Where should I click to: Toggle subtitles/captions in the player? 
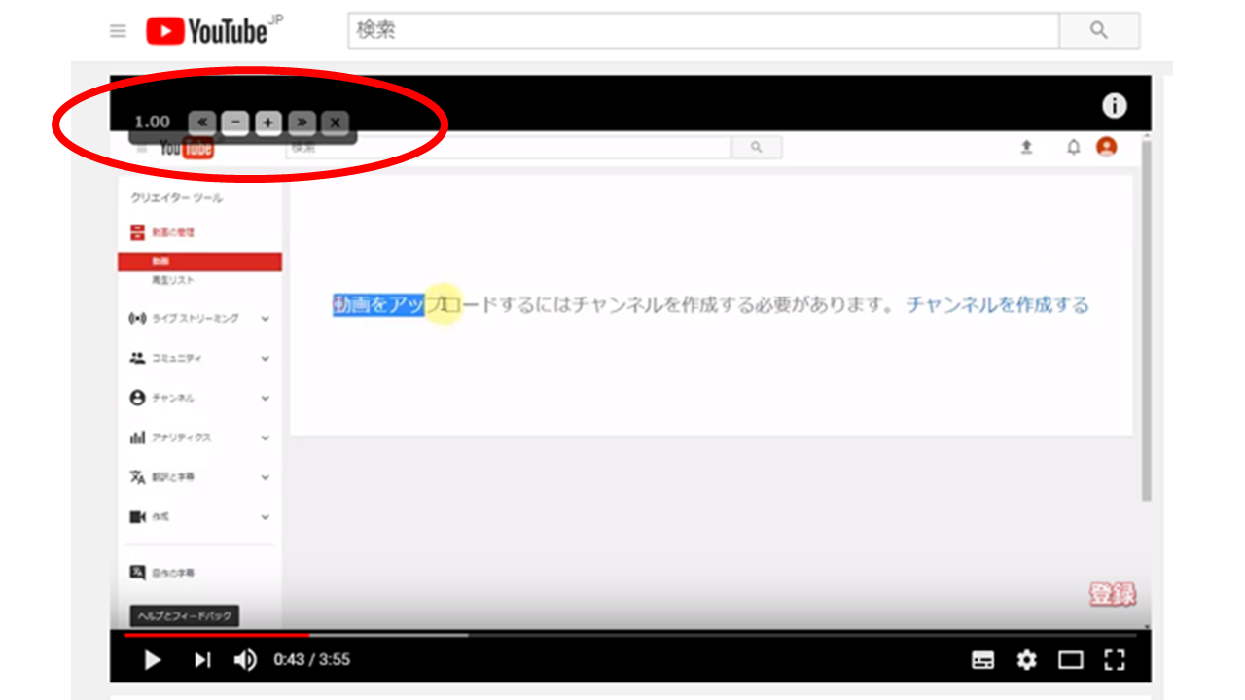tap(983, 660)
